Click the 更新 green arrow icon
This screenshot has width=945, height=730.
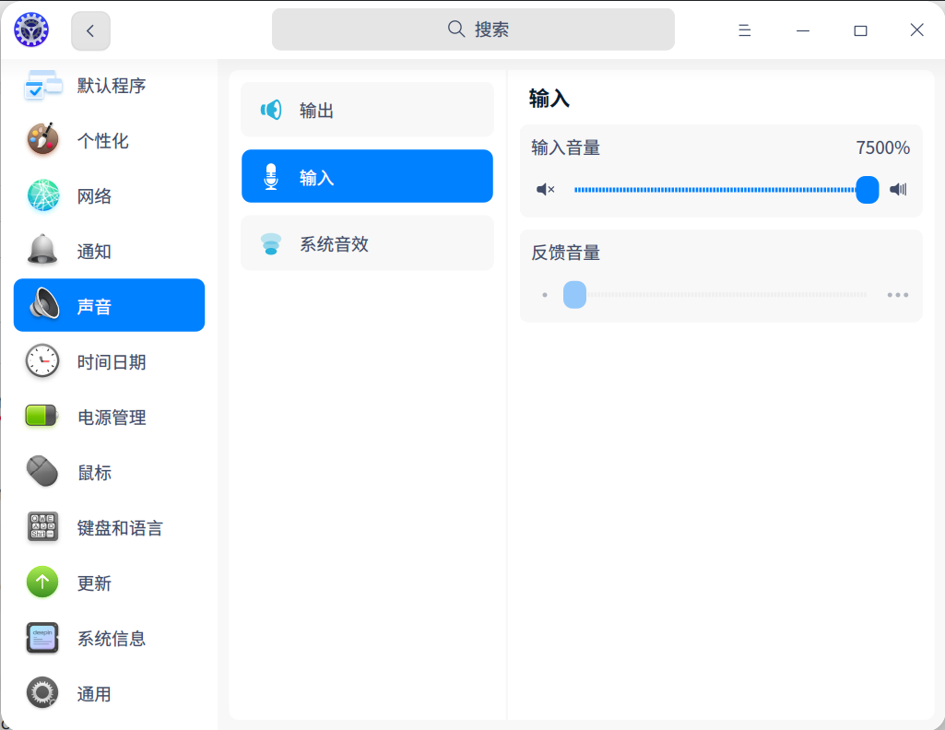pos(42,582)
